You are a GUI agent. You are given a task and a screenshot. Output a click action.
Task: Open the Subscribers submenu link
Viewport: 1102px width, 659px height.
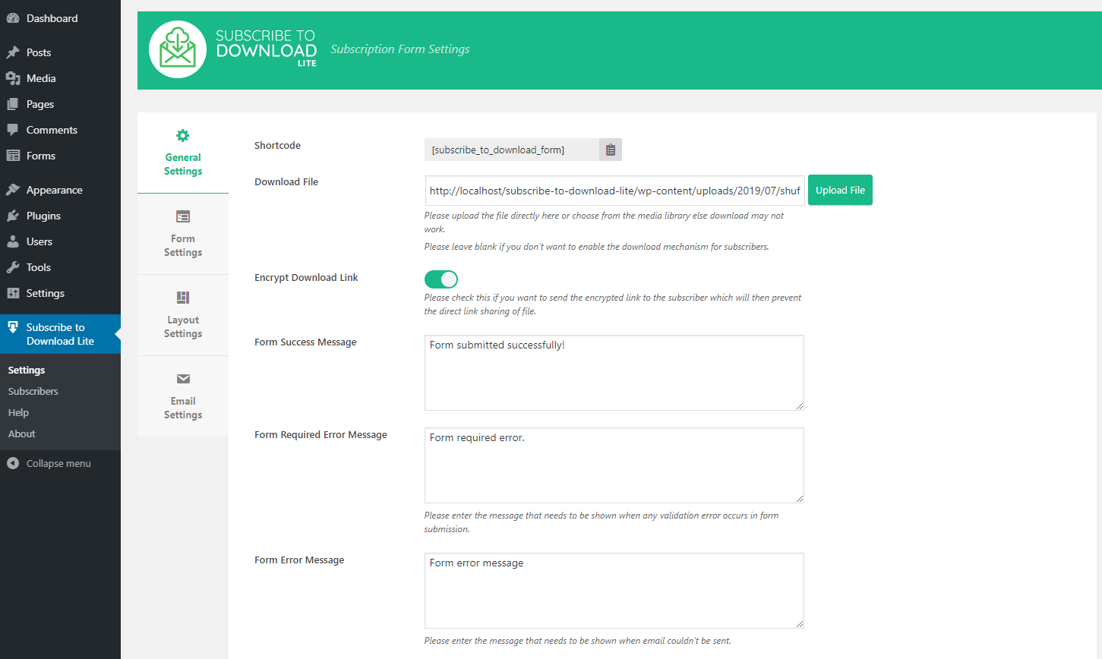pyautogui.click(x=33, y=392)
